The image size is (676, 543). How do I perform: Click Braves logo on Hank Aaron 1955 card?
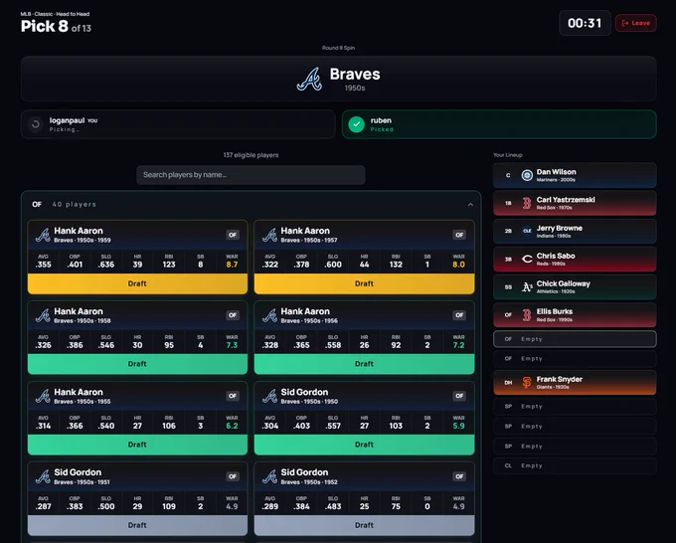tap(43, 397)
